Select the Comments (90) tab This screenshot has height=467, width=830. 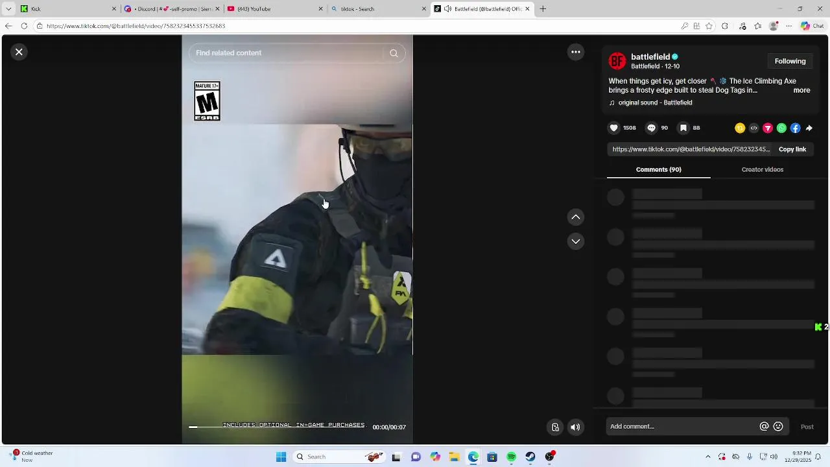click(658, 169)
